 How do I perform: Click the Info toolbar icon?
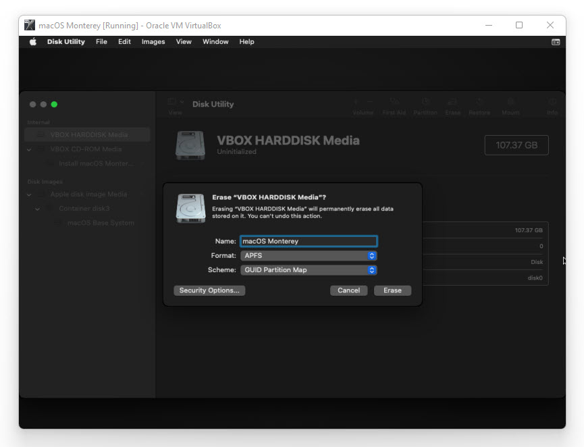click(552, 107)
